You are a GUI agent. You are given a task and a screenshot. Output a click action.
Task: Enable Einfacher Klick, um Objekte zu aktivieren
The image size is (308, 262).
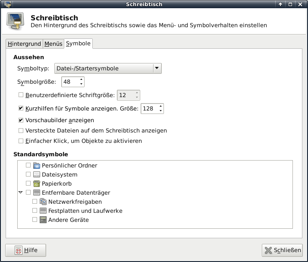[x=21, y=141]
